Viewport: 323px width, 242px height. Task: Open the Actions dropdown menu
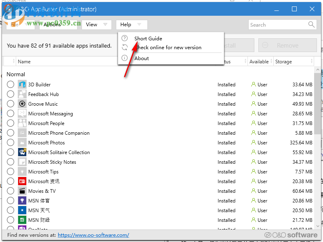pyautogui.click(x=58, y=25)
